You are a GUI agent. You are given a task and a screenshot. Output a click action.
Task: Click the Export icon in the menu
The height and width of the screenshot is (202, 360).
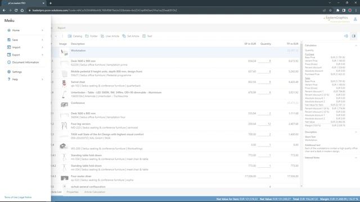click(x=9, y=55)
